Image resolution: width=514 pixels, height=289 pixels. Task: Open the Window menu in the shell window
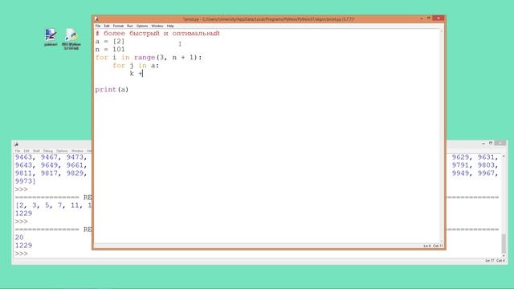click(x=77, y=151)
